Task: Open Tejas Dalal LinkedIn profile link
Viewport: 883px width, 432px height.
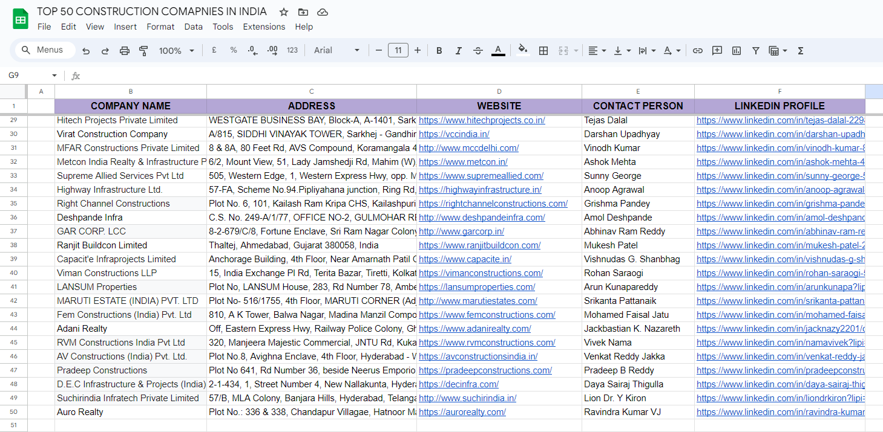Action: click(781, 120)
